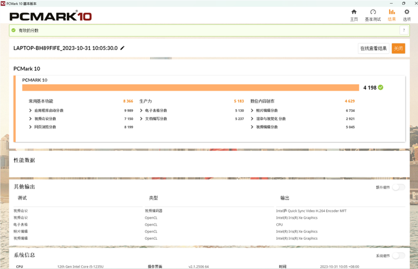
Task: Enable the 系统细节 toggle
Action: coord(398,255)
